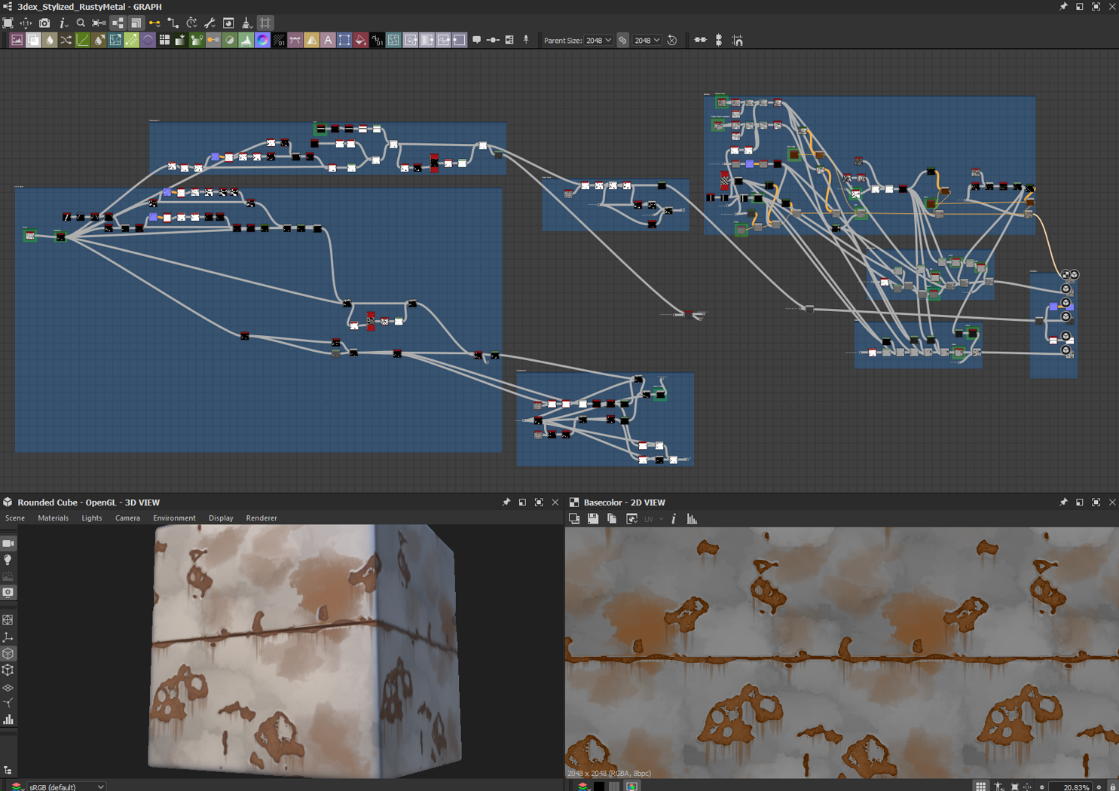Insert a Curve node
Screen dimensions: 1119x791
tap(83, 41)
